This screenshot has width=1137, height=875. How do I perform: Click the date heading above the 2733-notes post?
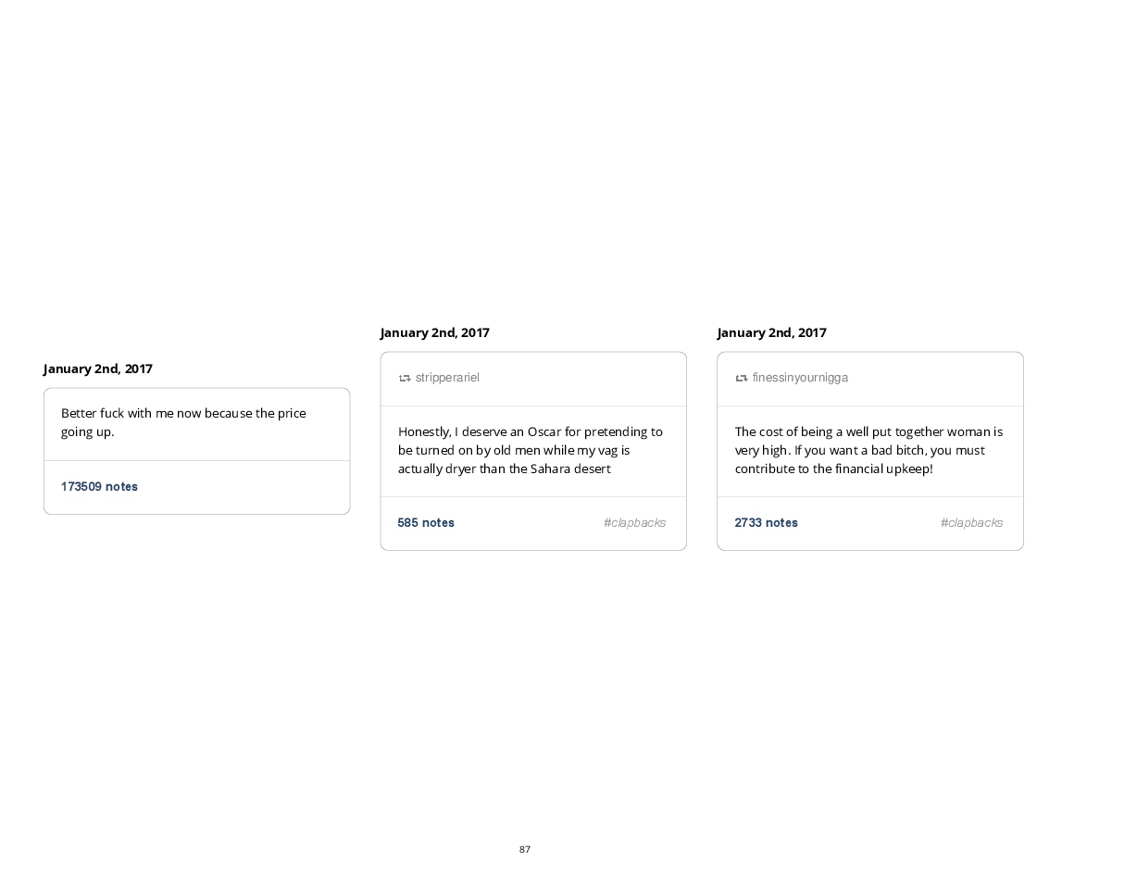pos(771,332)
